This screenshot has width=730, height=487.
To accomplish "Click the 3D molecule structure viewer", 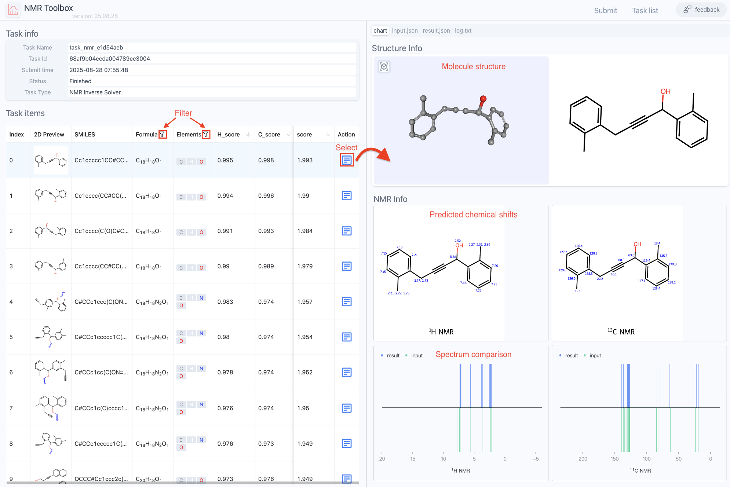I will click(461, 120).
